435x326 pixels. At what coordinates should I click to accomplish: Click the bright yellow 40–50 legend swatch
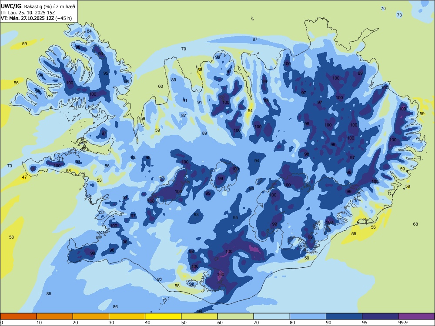pyautogui.click(x=163, y=316)
